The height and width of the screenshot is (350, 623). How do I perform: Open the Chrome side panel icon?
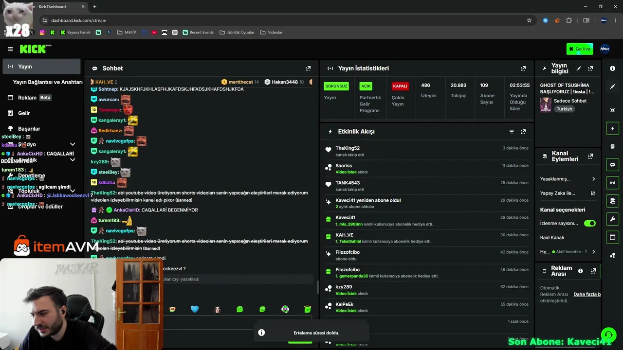586,20
